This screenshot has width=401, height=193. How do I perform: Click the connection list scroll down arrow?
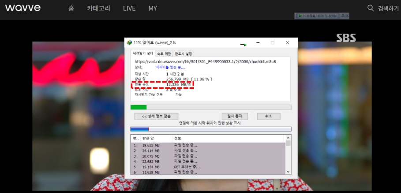pyautogui.click(x=288, y=172)
